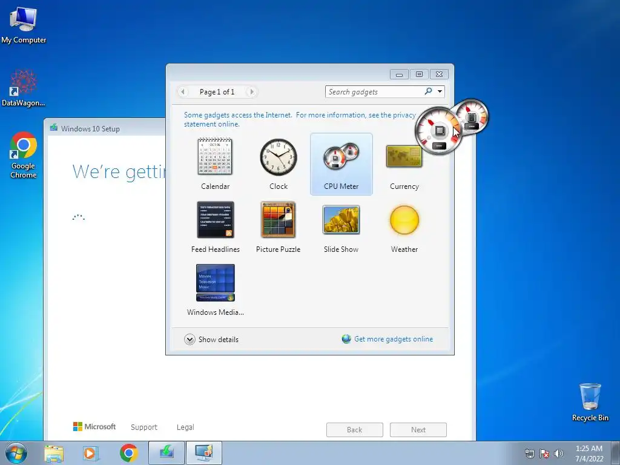The image size is (620, 465).
Task: Click Back button in Windows 10 Setup
Action: click(x=355, y=430)
